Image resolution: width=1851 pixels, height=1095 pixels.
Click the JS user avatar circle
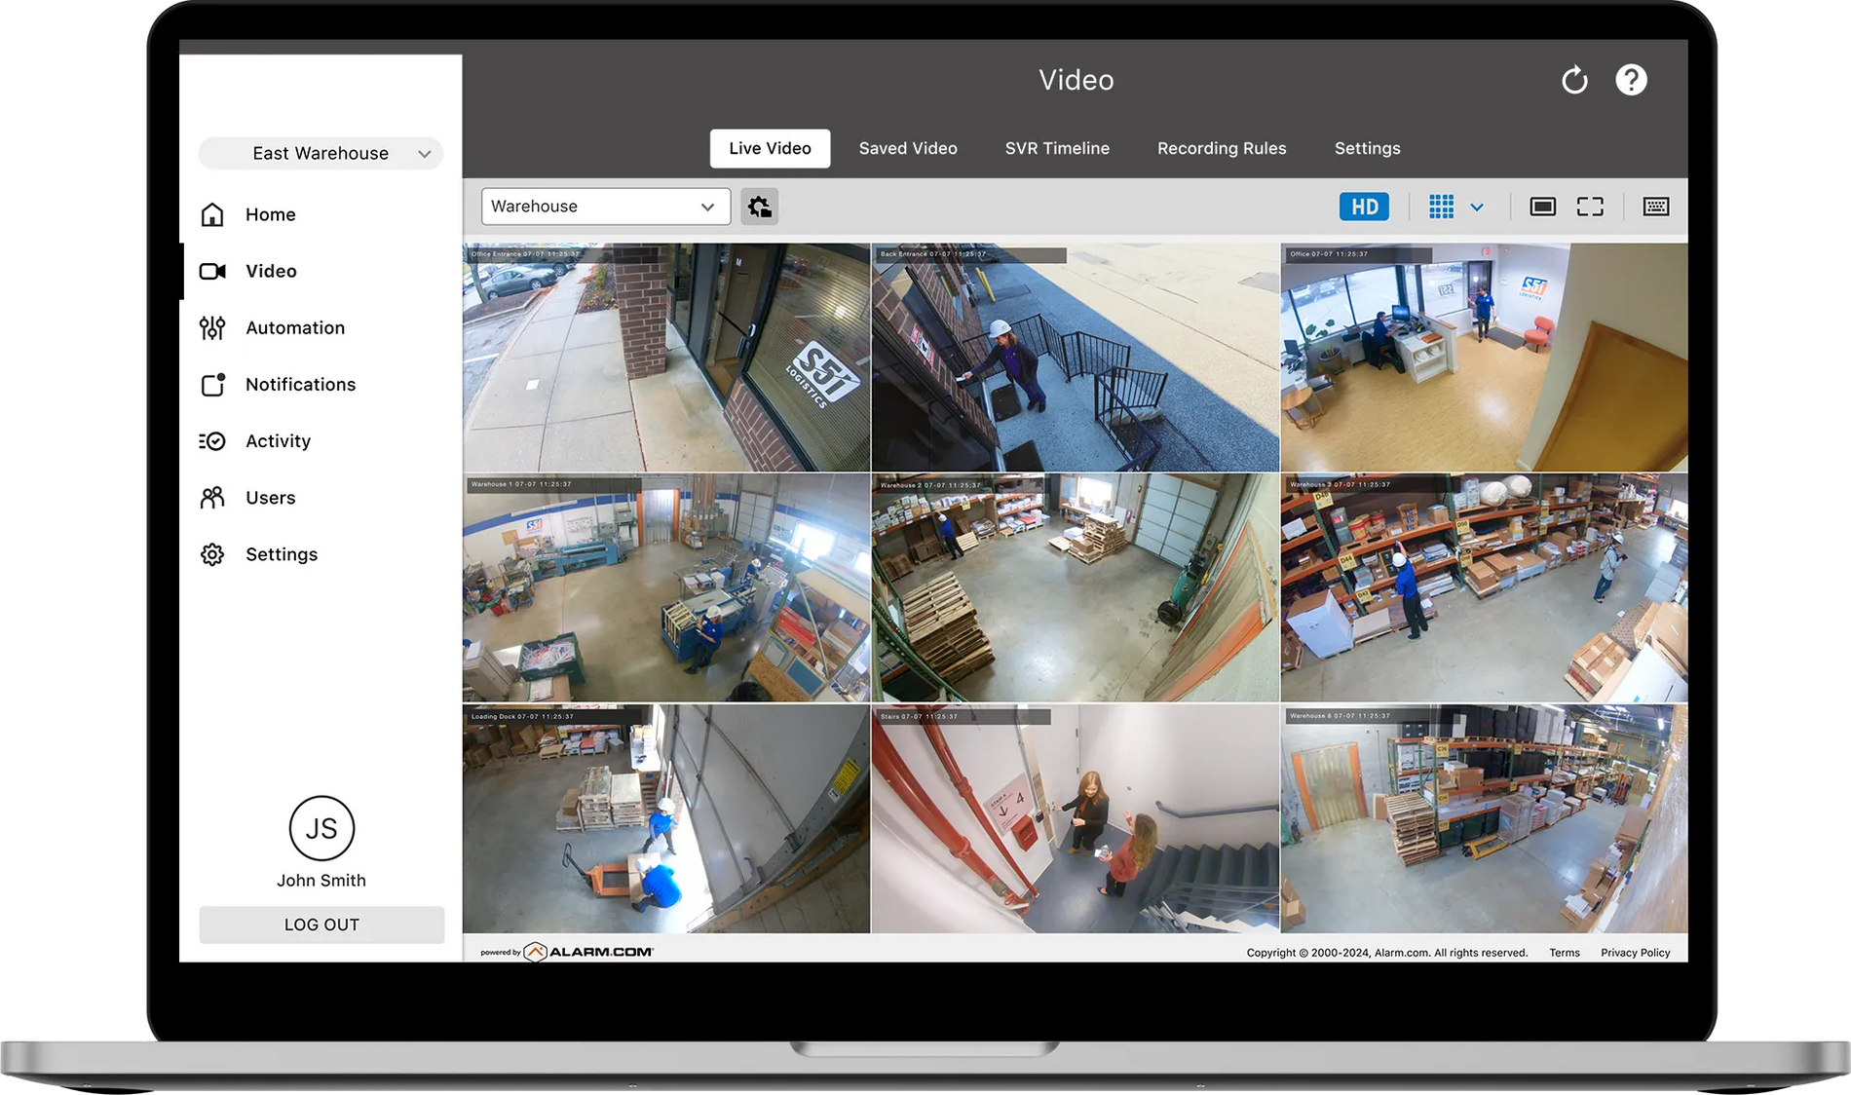[x=321, y=828]
